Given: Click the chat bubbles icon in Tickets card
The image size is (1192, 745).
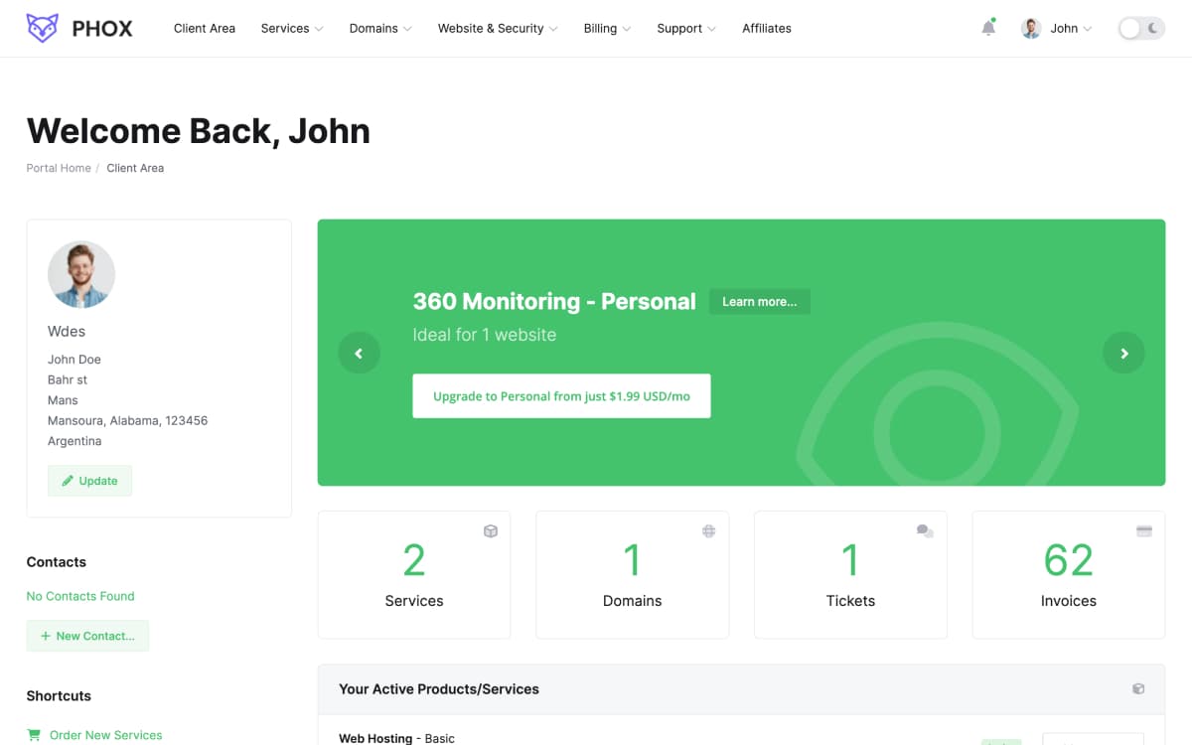Looking at the screenshot, I should pos(925,531).
